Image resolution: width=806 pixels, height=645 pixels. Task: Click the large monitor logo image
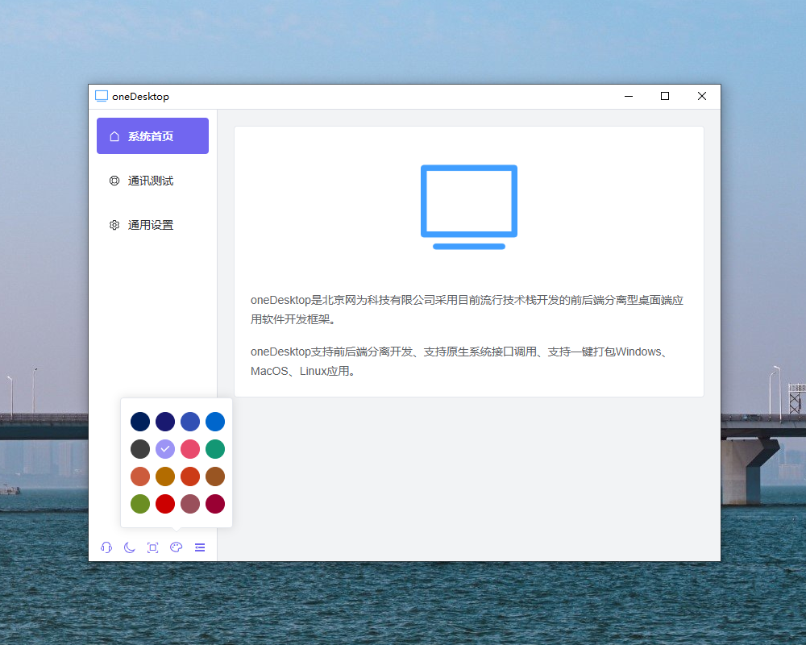[x=469, y=206]
